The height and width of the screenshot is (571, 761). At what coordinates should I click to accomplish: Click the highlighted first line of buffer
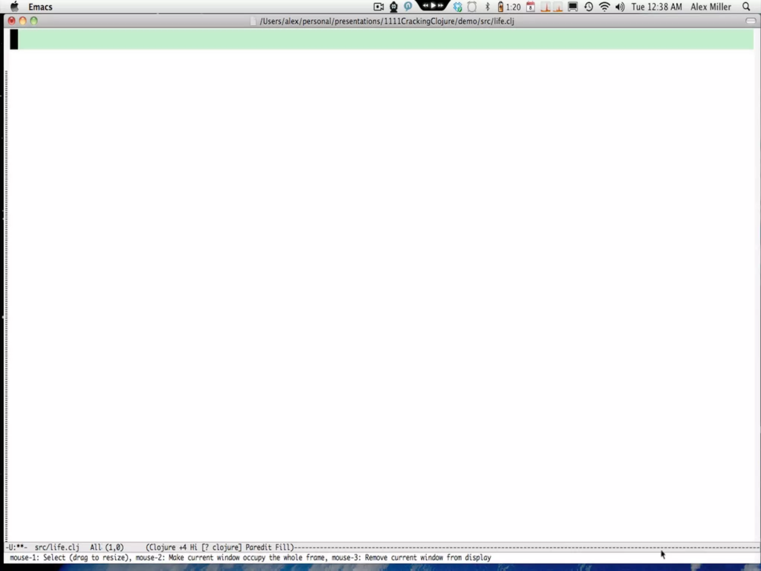tap(383, 39)
